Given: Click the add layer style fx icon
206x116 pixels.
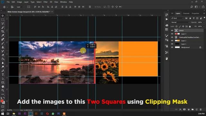Looking at the screenshot, I should pyautogui.click(x=180, y=110).
